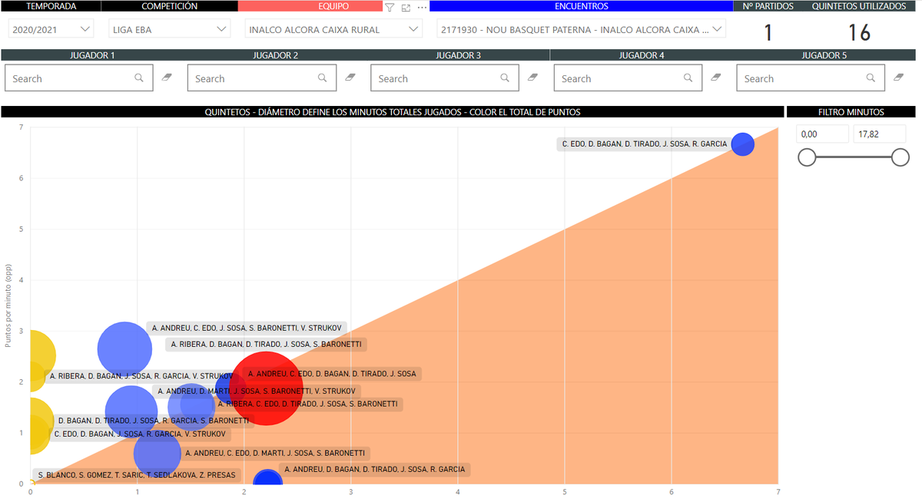Viewport: 922px width, 502px height.
Task: Select the large red A. ANDREU, C. EDO, D. BAGAN bubble
Action: click(x=266, y=388)
